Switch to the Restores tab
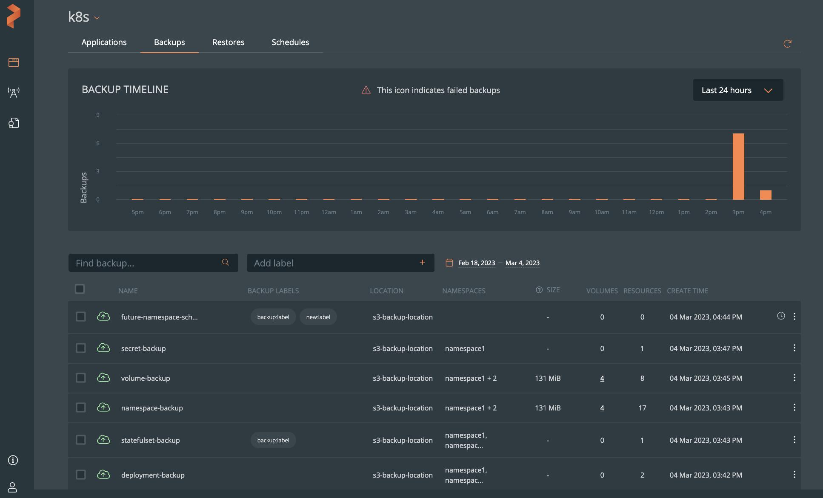Screen dimensions: 823x498 pyautogui.click(x=228, y=42)
